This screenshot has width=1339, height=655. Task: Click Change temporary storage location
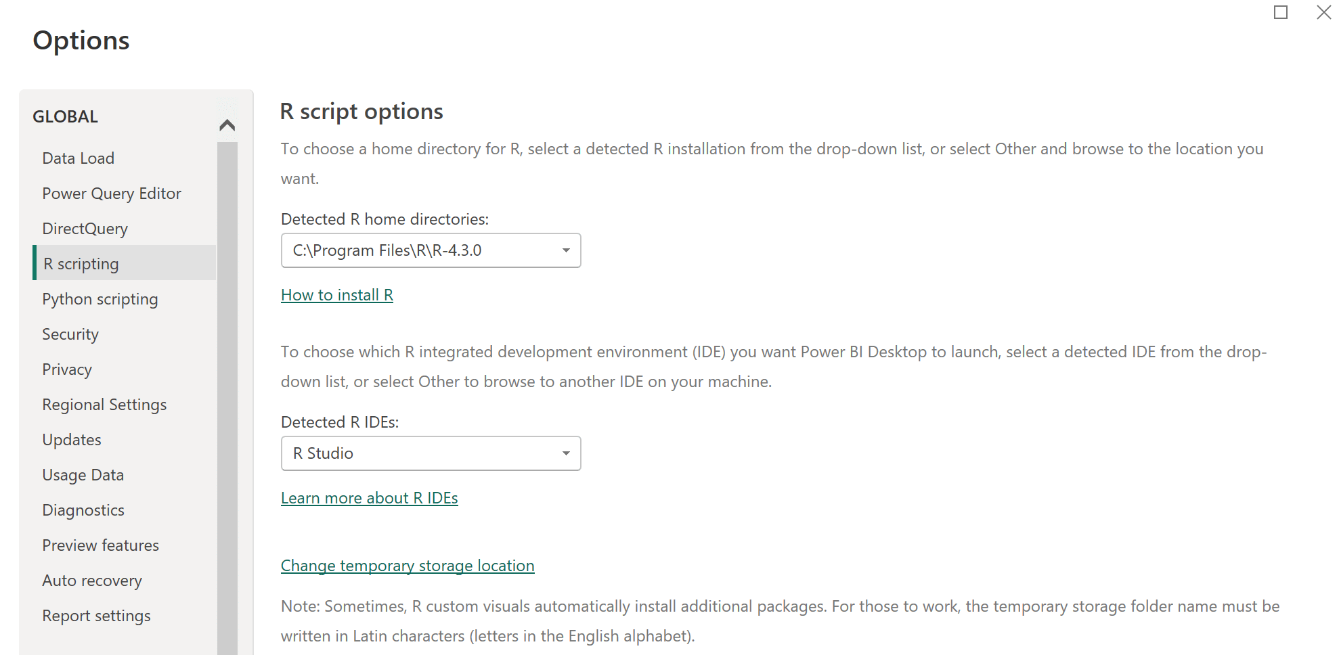tap(407, 565)
